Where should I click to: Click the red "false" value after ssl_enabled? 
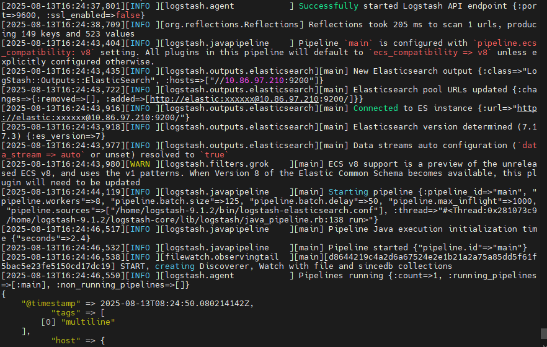(127, 15)
